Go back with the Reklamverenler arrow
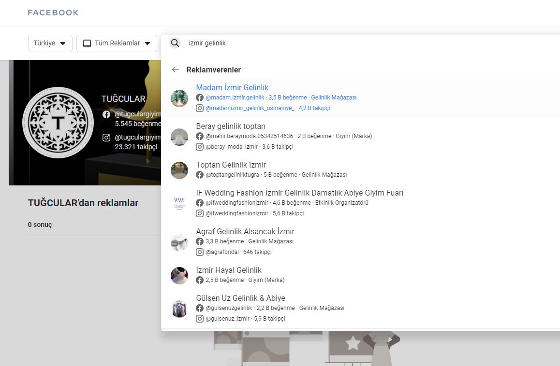 pos(176,70)
